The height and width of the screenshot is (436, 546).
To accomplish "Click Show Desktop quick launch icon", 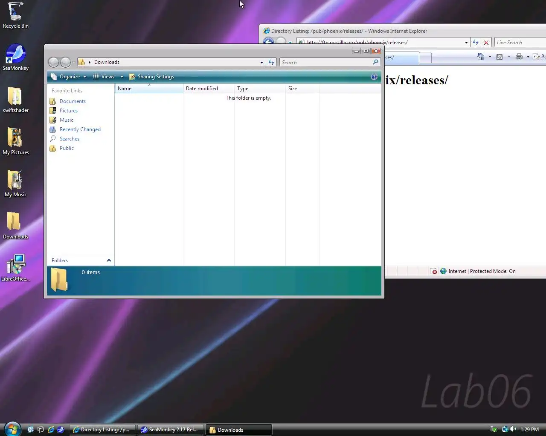I will pos(30,430).
